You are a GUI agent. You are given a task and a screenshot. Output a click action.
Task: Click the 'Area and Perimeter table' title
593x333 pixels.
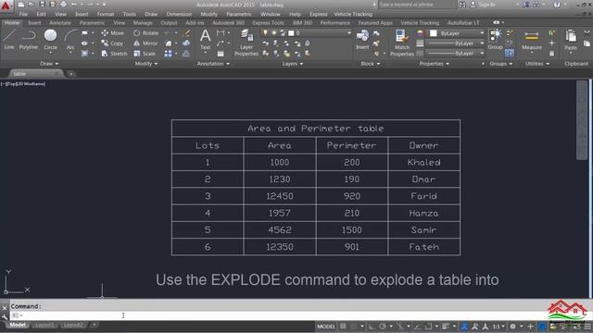tap(316, 129)
